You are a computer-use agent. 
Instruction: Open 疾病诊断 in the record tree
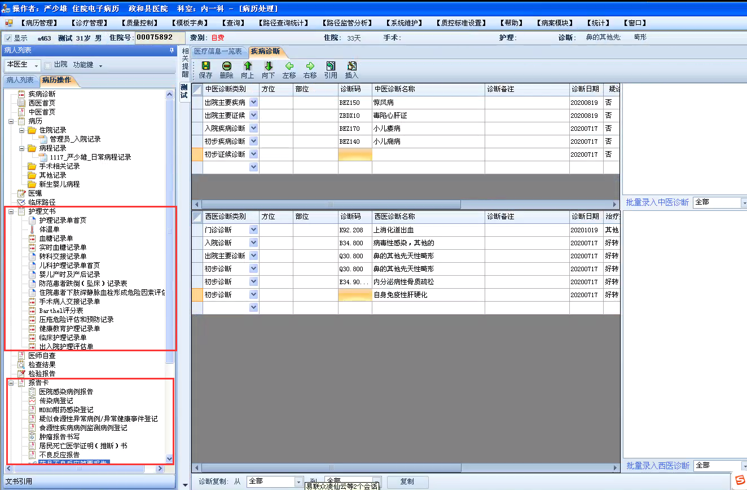click(x=42, y=94)
